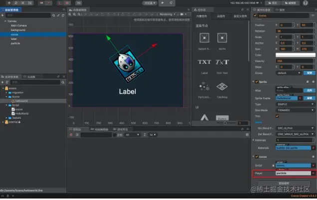Viewport: 317px width, 200px height.
Task: Open the Rendering mode dropdown
Action: click(x=167, y=14)
